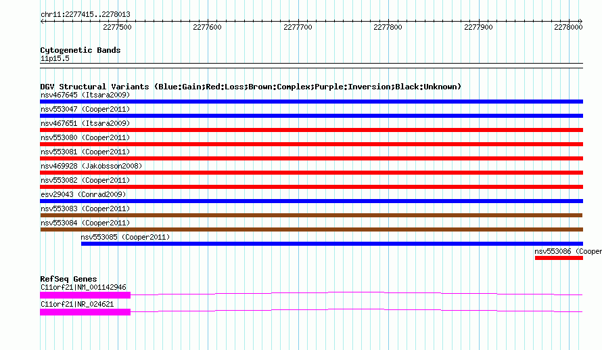The image size is (602, 350).
Task: Click the chr11:2277415..2278013 coordinate label
Action: coord(85,15)
